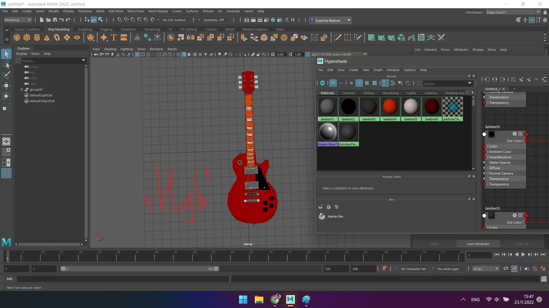
Task: Select the Move tool in toolbox
Action: pos(6,85)
